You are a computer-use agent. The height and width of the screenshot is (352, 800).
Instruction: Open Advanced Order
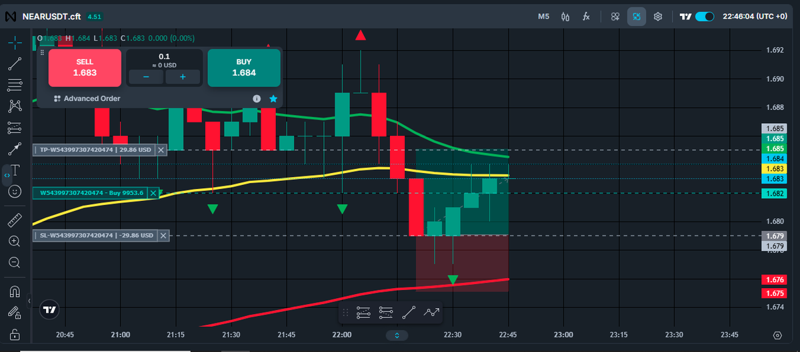point(87,98)
